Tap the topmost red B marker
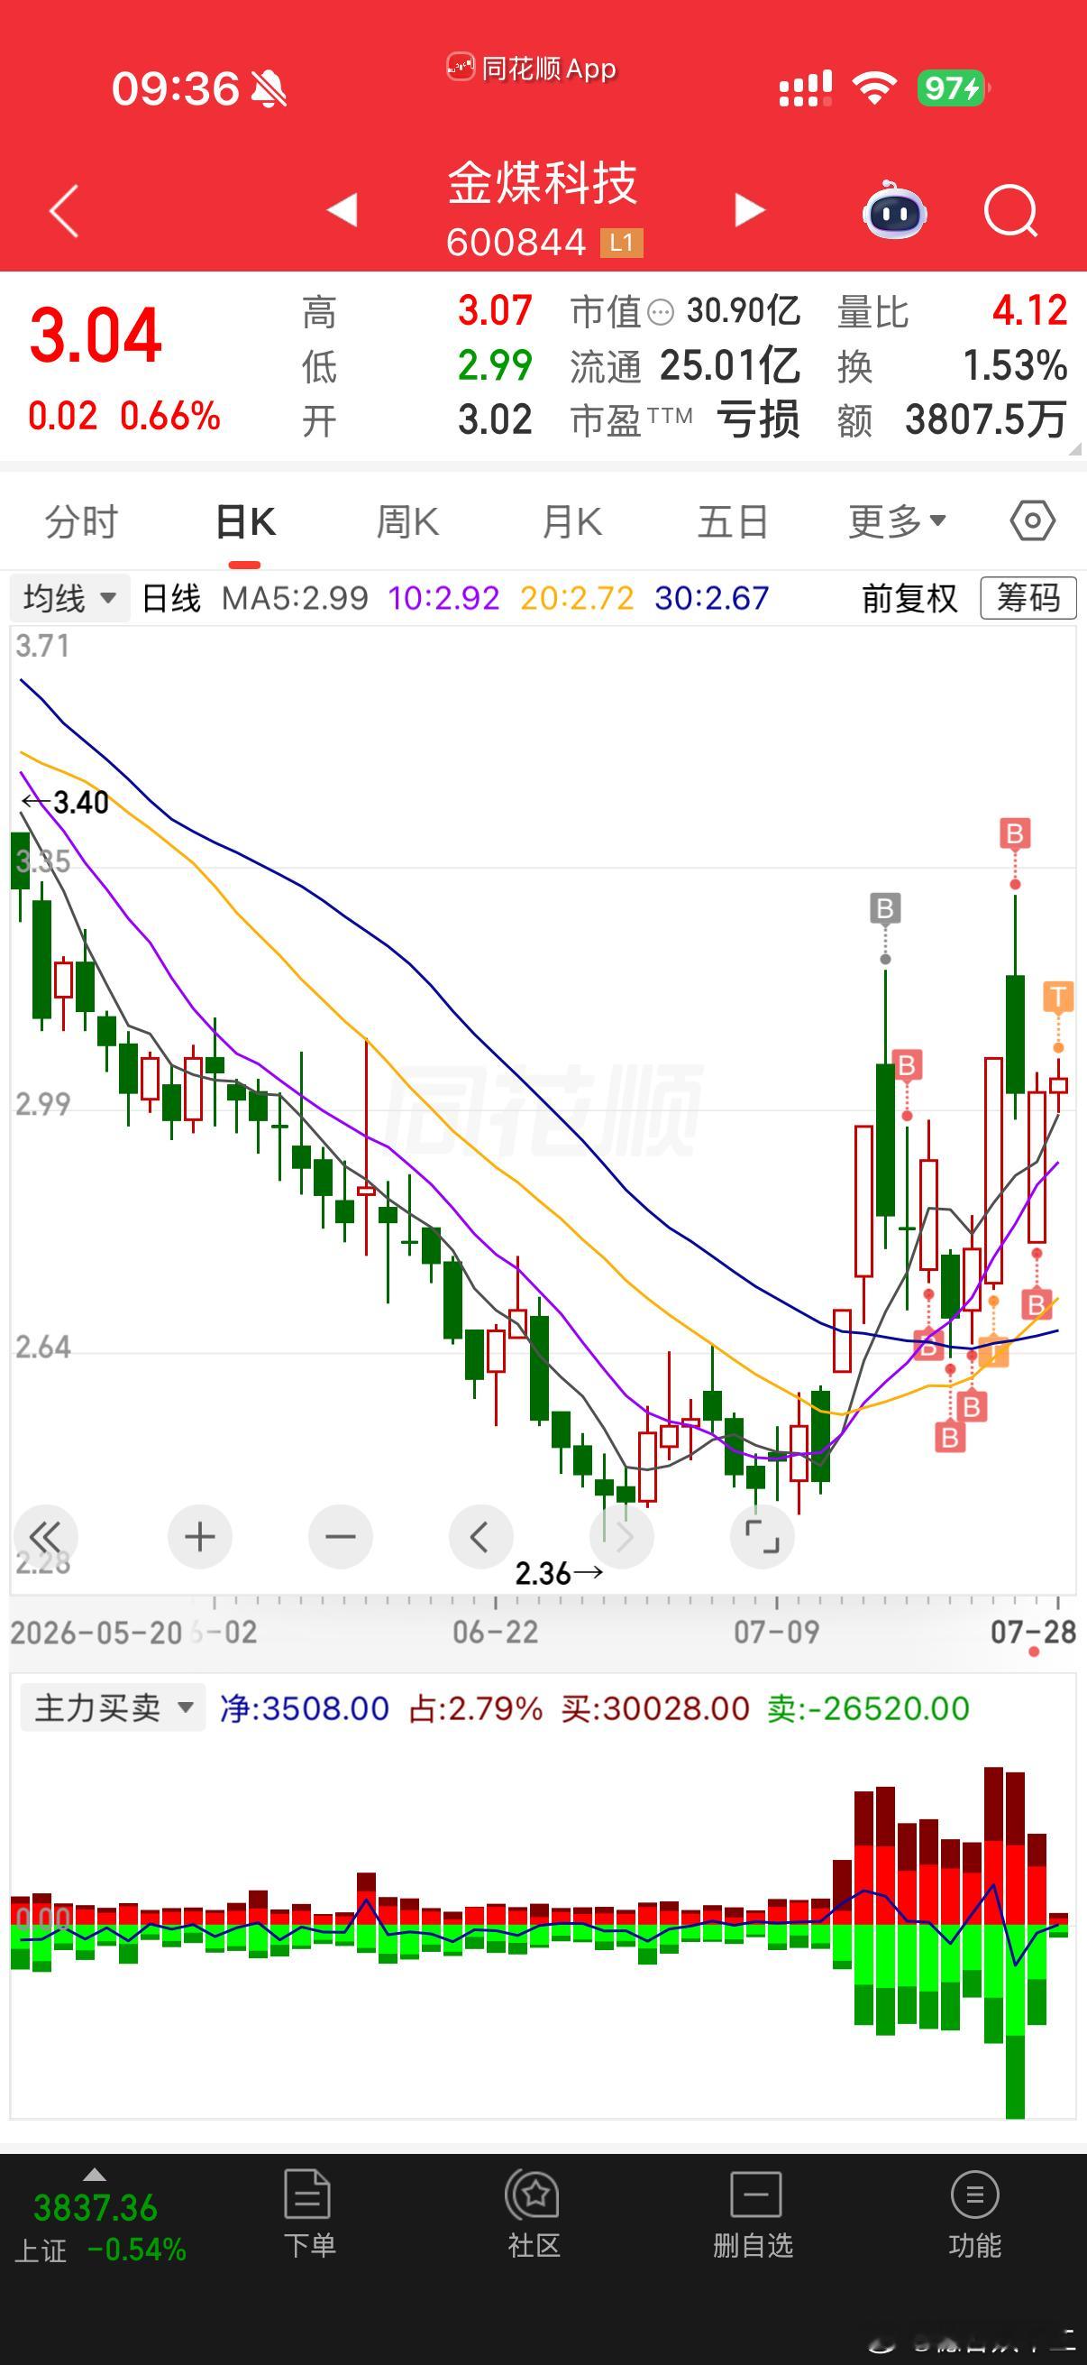Screen dimensions: 1087x2365 point(1015,833)
